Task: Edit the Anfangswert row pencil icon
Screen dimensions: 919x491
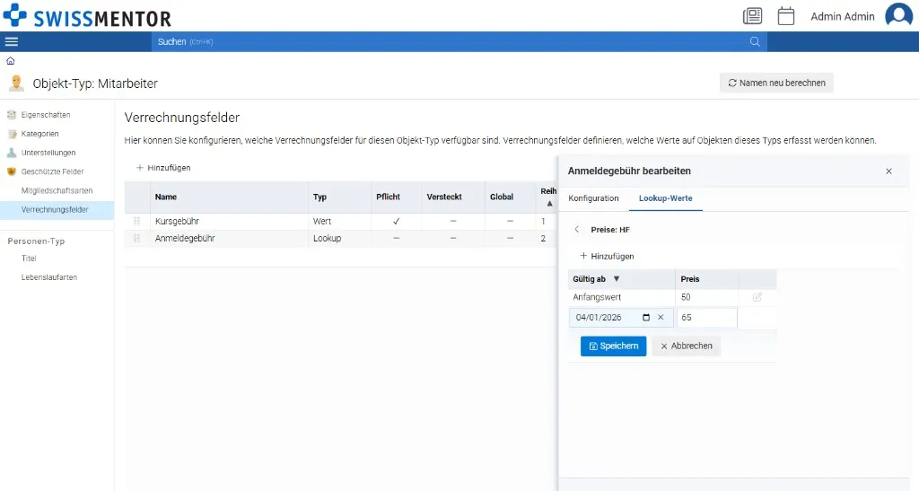Action: 757,297
